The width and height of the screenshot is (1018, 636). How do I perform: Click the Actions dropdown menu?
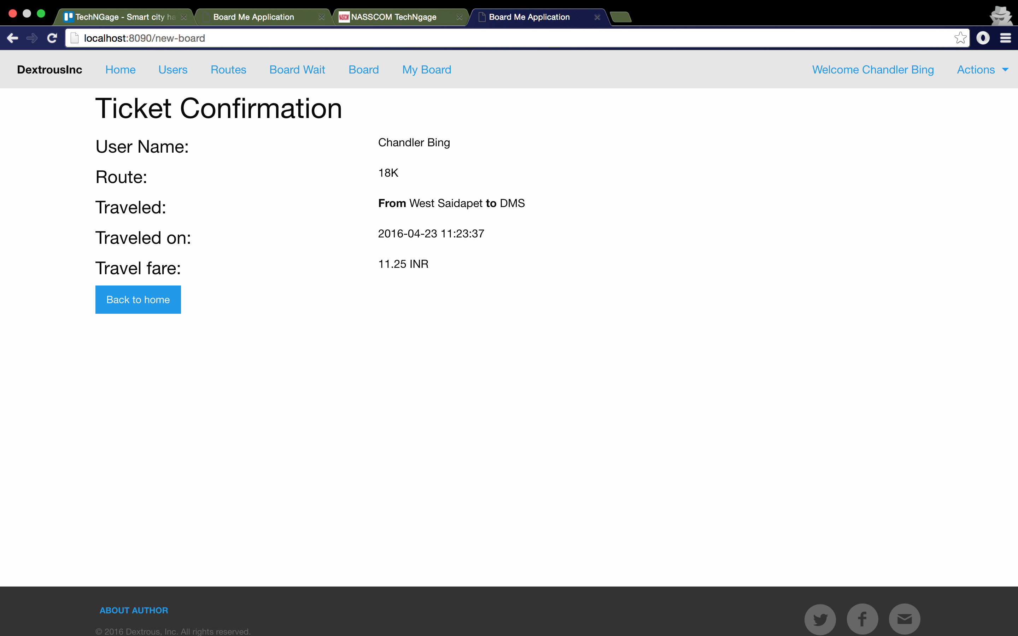point(983,70)
